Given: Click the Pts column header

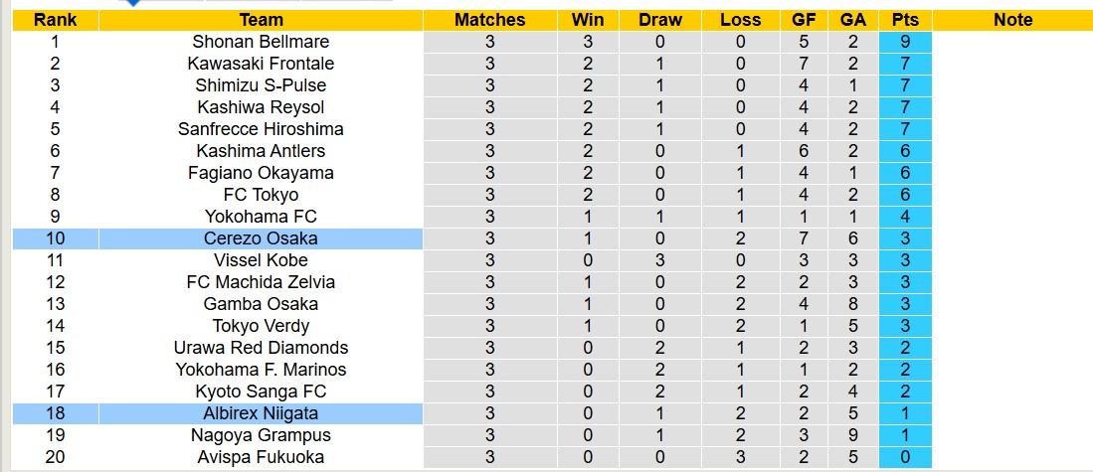Looking at the screenshot, I should 905,20.
